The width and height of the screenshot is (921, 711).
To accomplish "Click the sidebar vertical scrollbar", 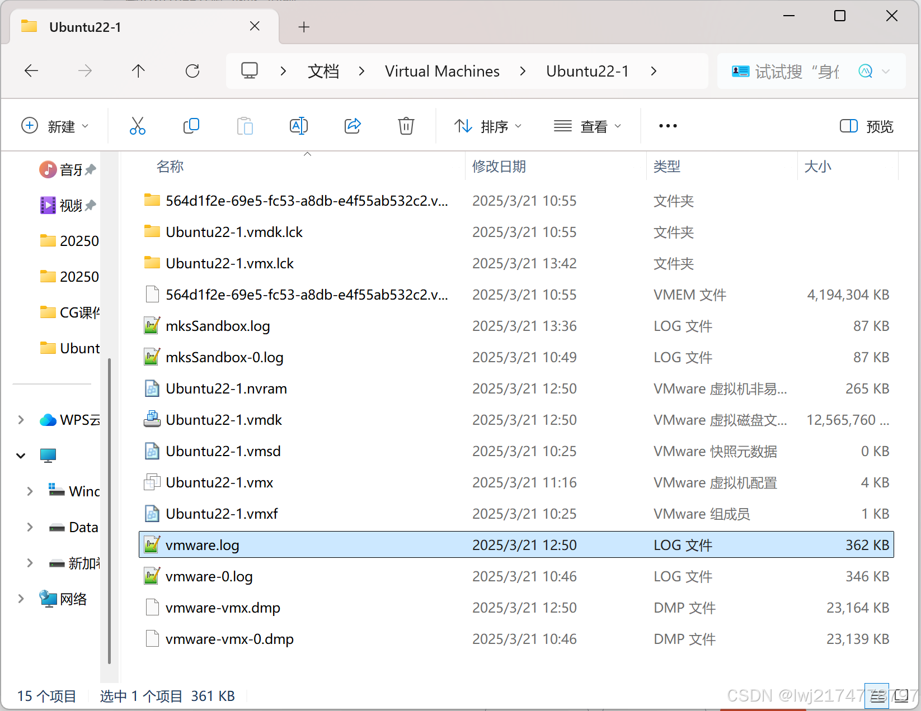I will click(x=109, y=511).
